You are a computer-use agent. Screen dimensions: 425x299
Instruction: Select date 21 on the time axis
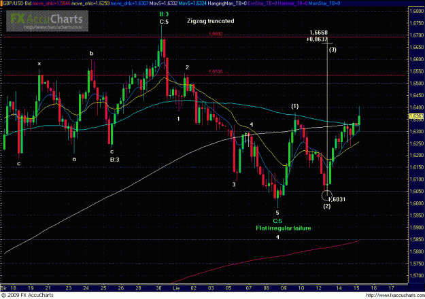pyautogui.click(x=48, y=288)
